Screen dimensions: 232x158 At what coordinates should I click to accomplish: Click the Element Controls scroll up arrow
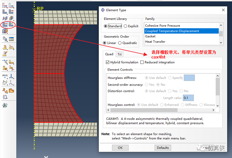pos(217,76)
